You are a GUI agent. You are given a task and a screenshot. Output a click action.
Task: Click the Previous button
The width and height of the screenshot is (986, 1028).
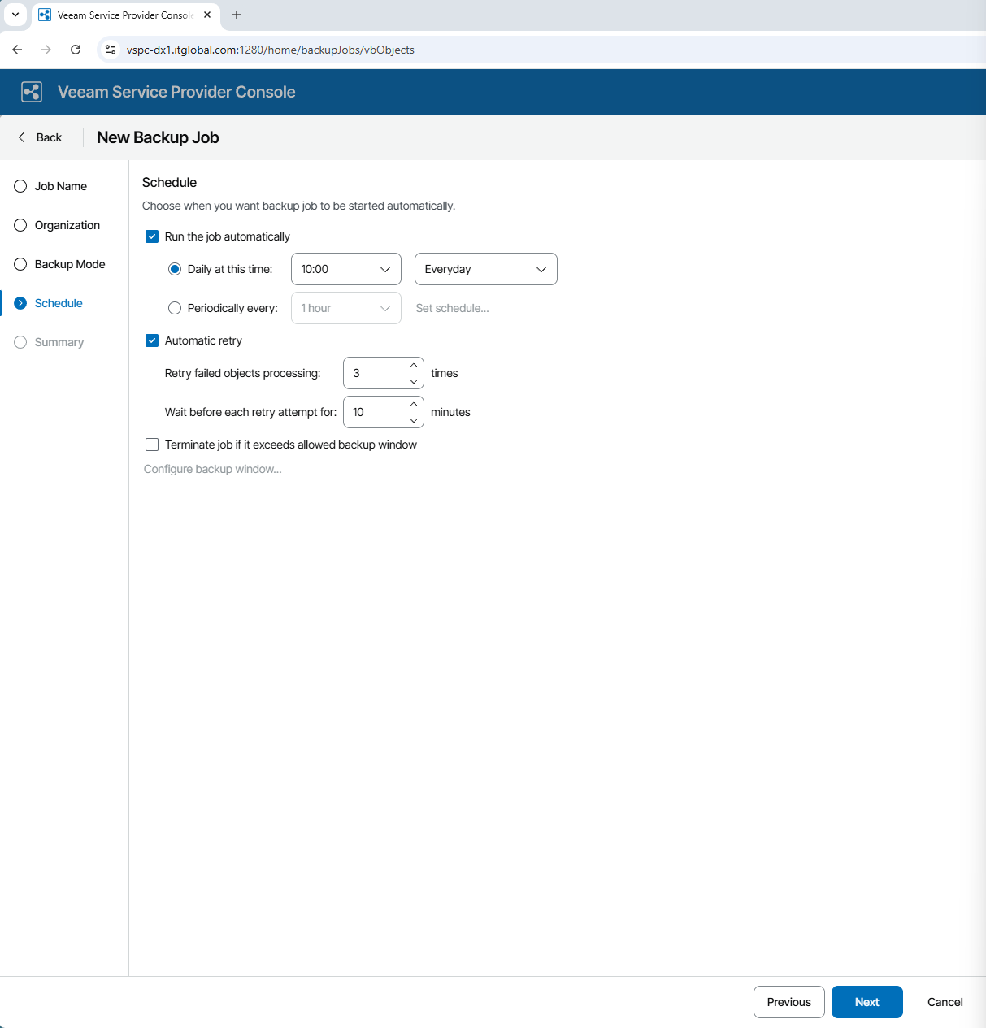click(x=789, y=1002)
